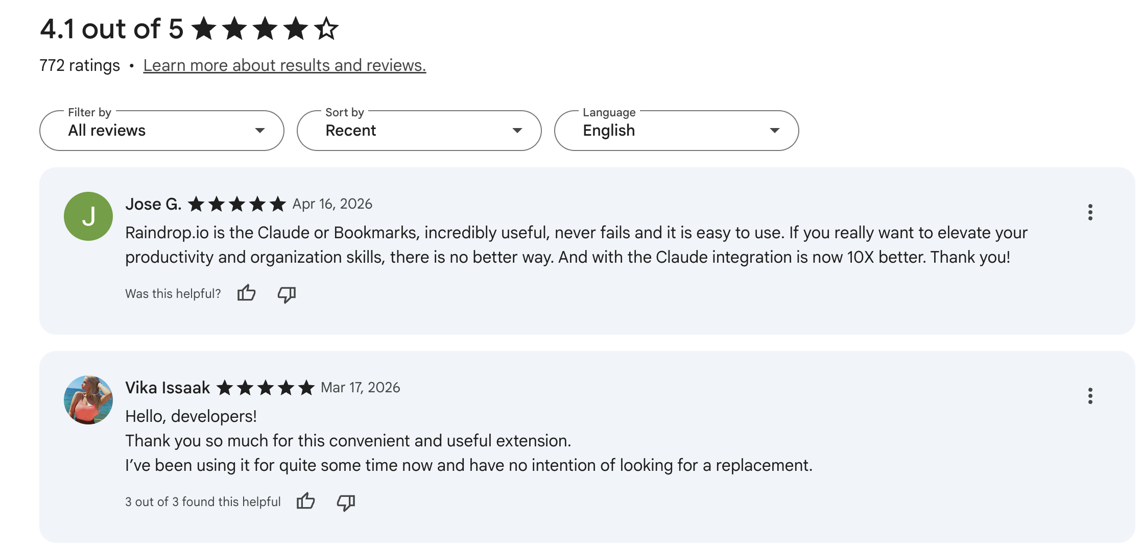This screenshot has width=1142, height=554.
Task: Open the Language dropdown showing English
Action: tap(676, 131)
